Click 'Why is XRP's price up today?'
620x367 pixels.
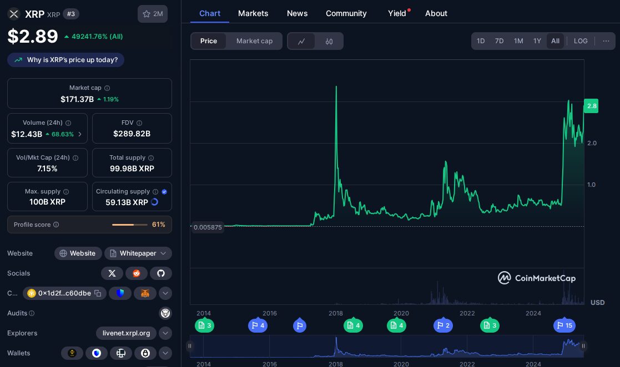[65, 60]
